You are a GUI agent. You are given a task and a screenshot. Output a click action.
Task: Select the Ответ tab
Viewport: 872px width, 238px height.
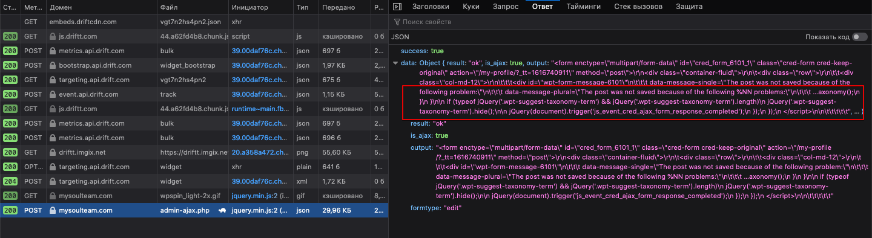(x=543, y=7)
